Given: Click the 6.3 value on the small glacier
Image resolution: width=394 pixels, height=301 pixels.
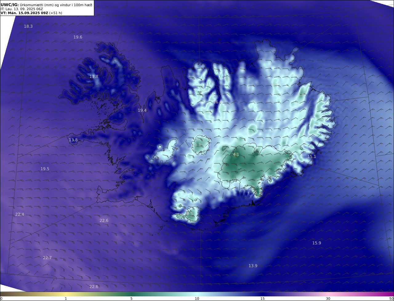Looking at the screenshot, I should (198, 144).
